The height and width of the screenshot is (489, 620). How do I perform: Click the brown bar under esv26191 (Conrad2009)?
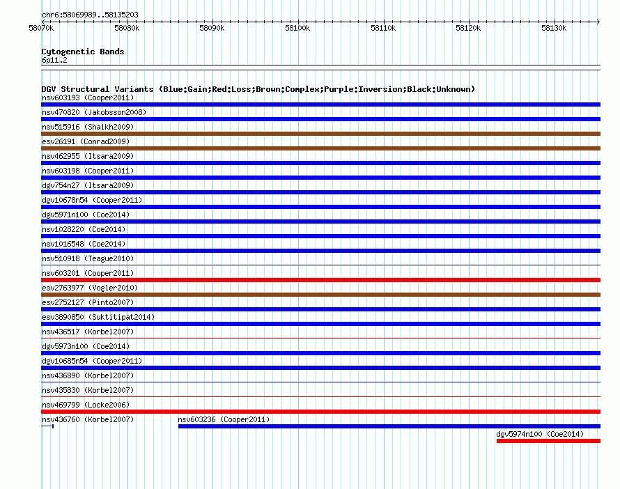(x=320, y=148)
